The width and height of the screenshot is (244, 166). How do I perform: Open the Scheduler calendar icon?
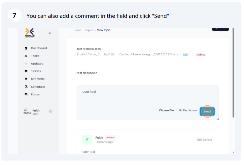(x=26, y=87)
